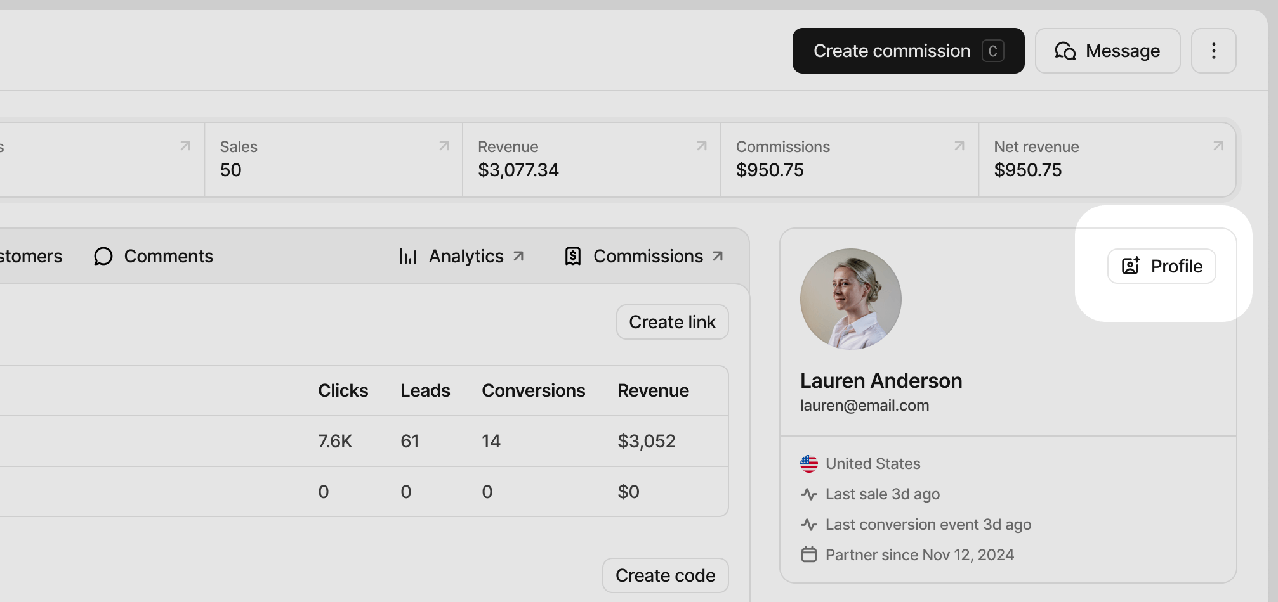
Task: Switch to the Comments tab
Action: 153,256
